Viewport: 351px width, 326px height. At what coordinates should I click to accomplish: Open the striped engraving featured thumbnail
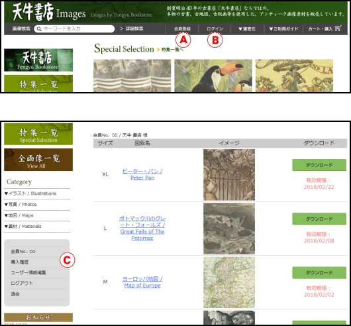132,76
